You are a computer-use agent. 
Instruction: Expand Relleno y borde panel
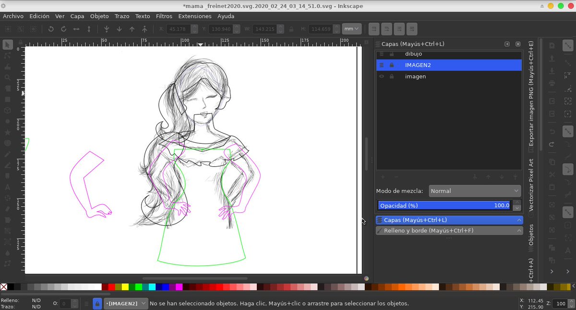coord(449,230)
